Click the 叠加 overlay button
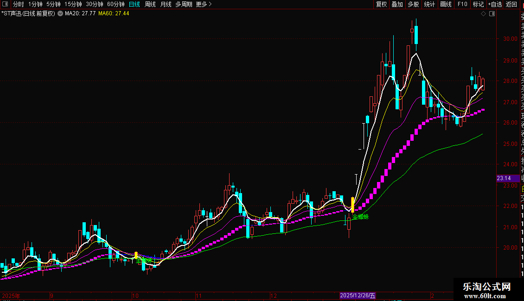The height and width of the screenshot is (301, 524). click(397, 4)
